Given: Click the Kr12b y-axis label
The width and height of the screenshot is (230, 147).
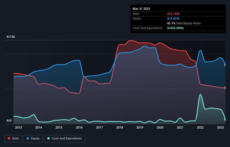Looking at the screenshot, I should click(11, 37).
